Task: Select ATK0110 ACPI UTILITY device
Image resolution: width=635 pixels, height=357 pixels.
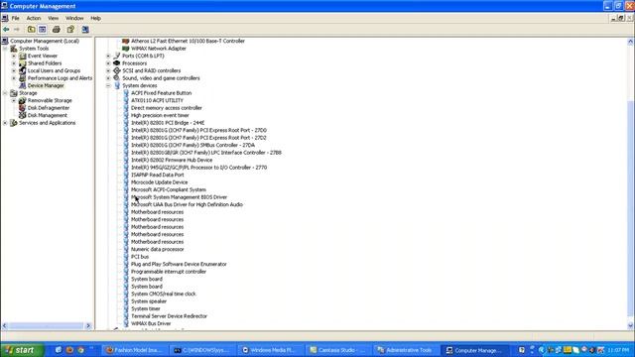Action: (157, 100)
